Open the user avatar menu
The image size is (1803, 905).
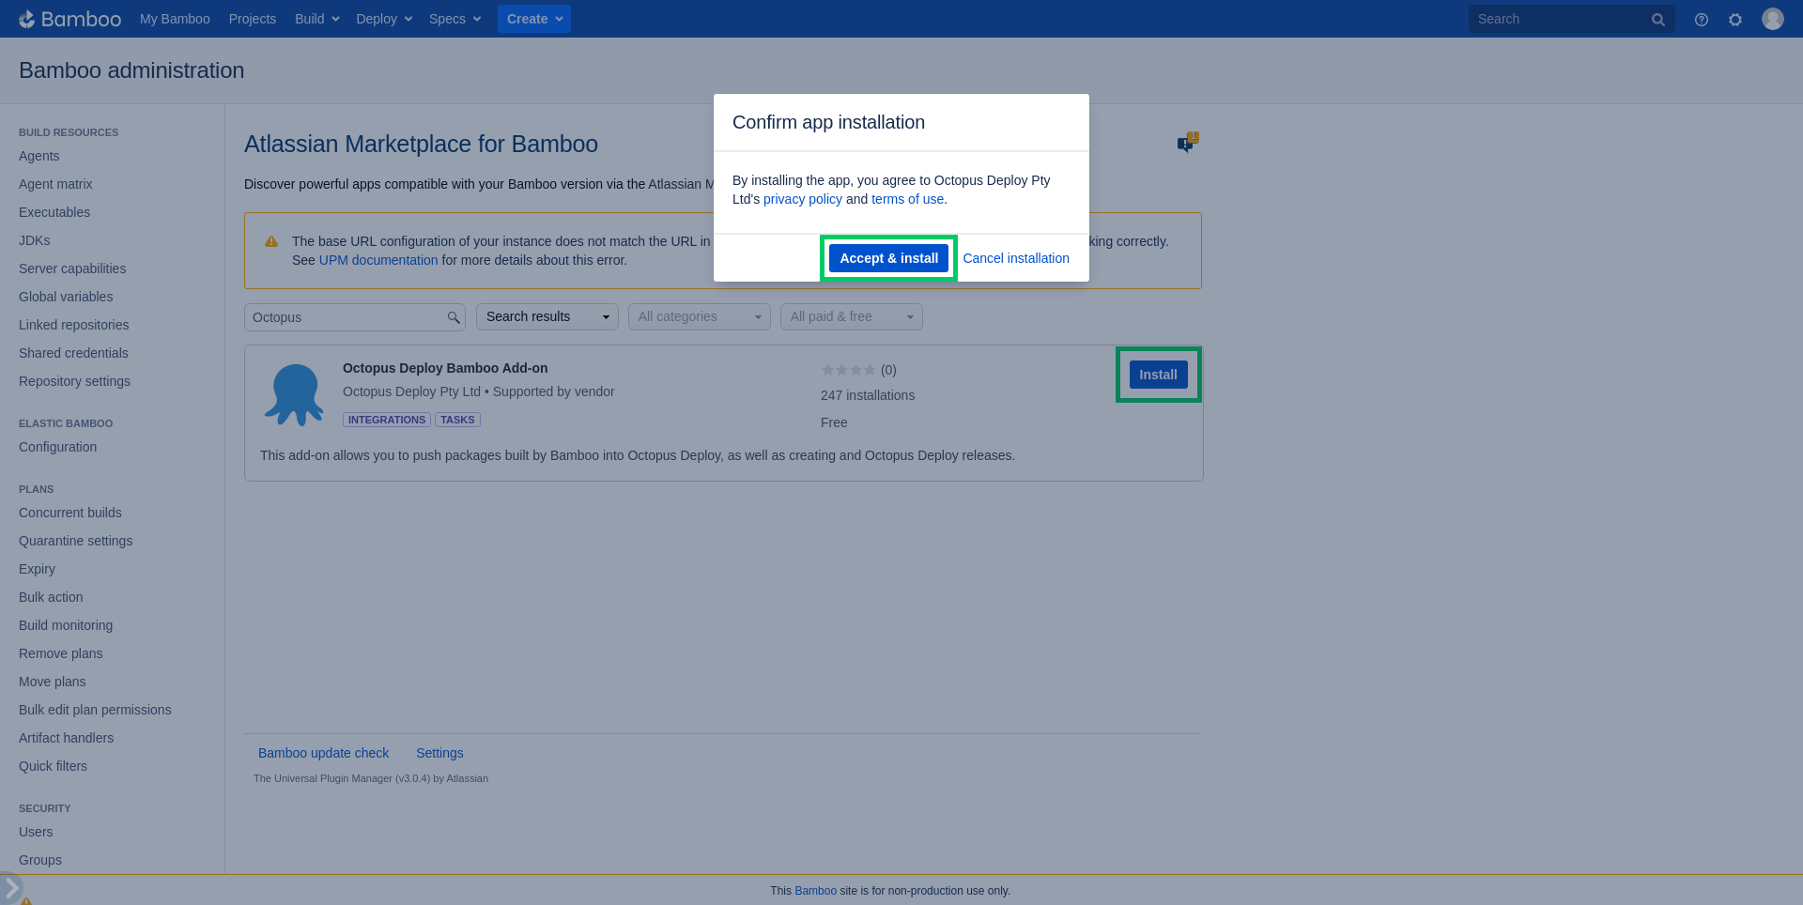[1773, 19]
